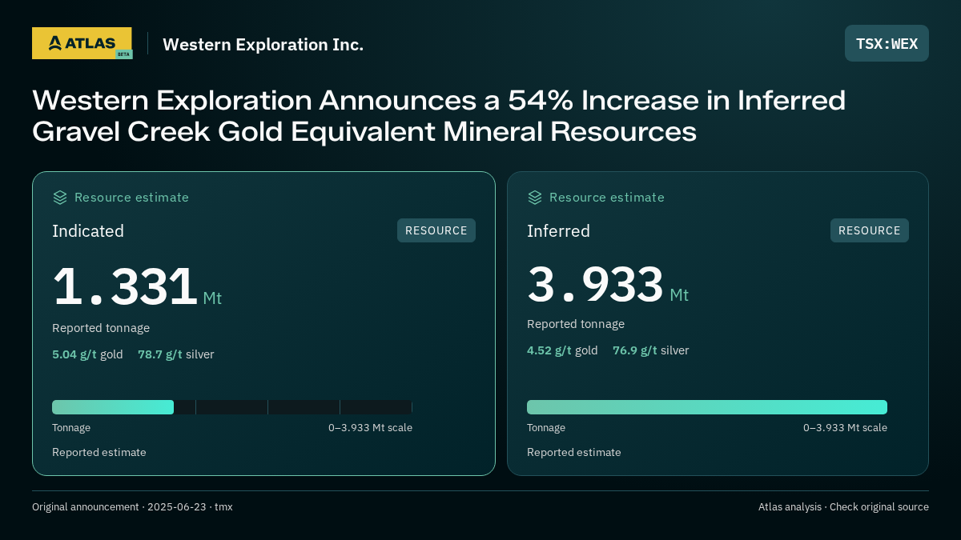The image size is (961, 540).
Task: Click Resource estimate label in the Inferred card
Action: 606,198
